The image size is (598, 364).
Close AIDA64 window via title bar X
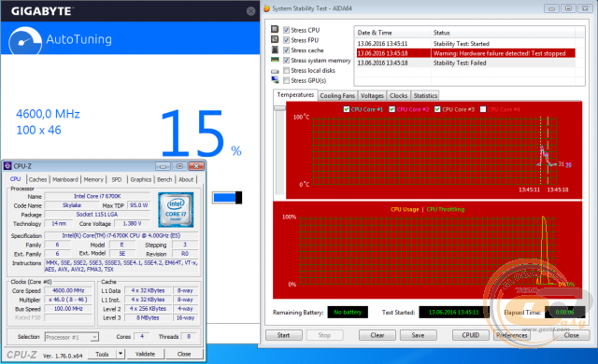[585, 8]
